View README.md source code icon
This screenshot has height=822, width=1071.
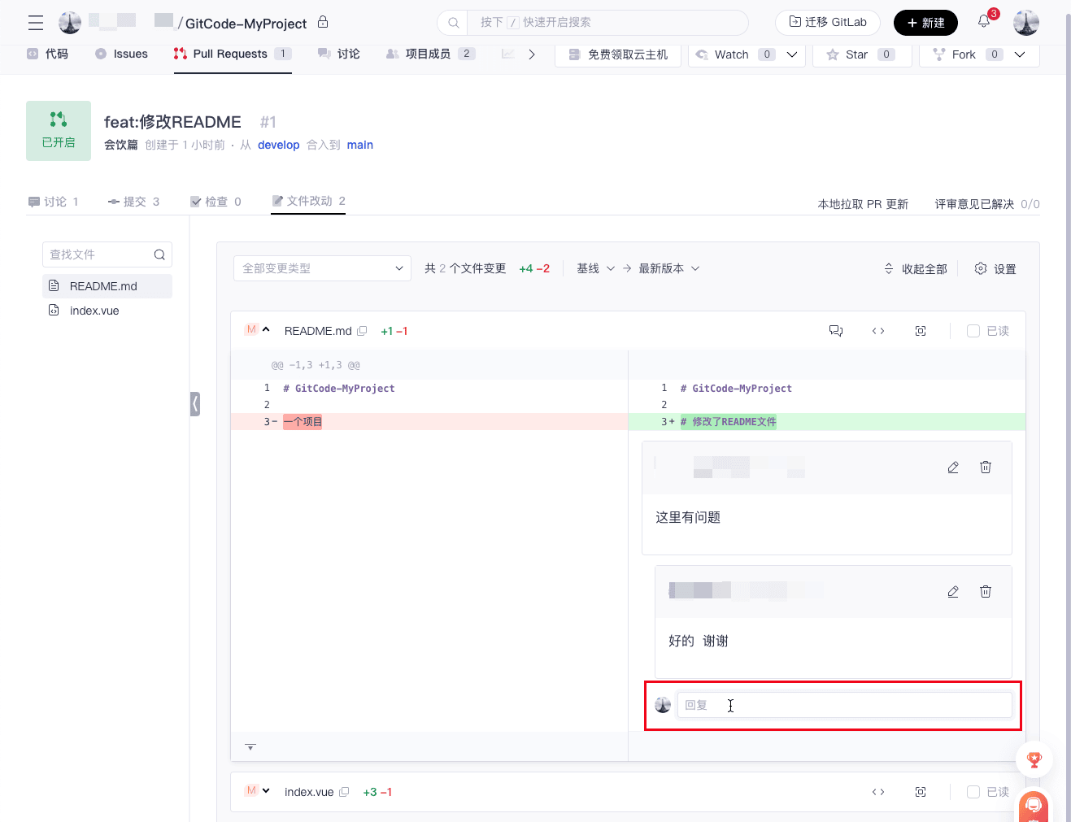pos(878,331)
